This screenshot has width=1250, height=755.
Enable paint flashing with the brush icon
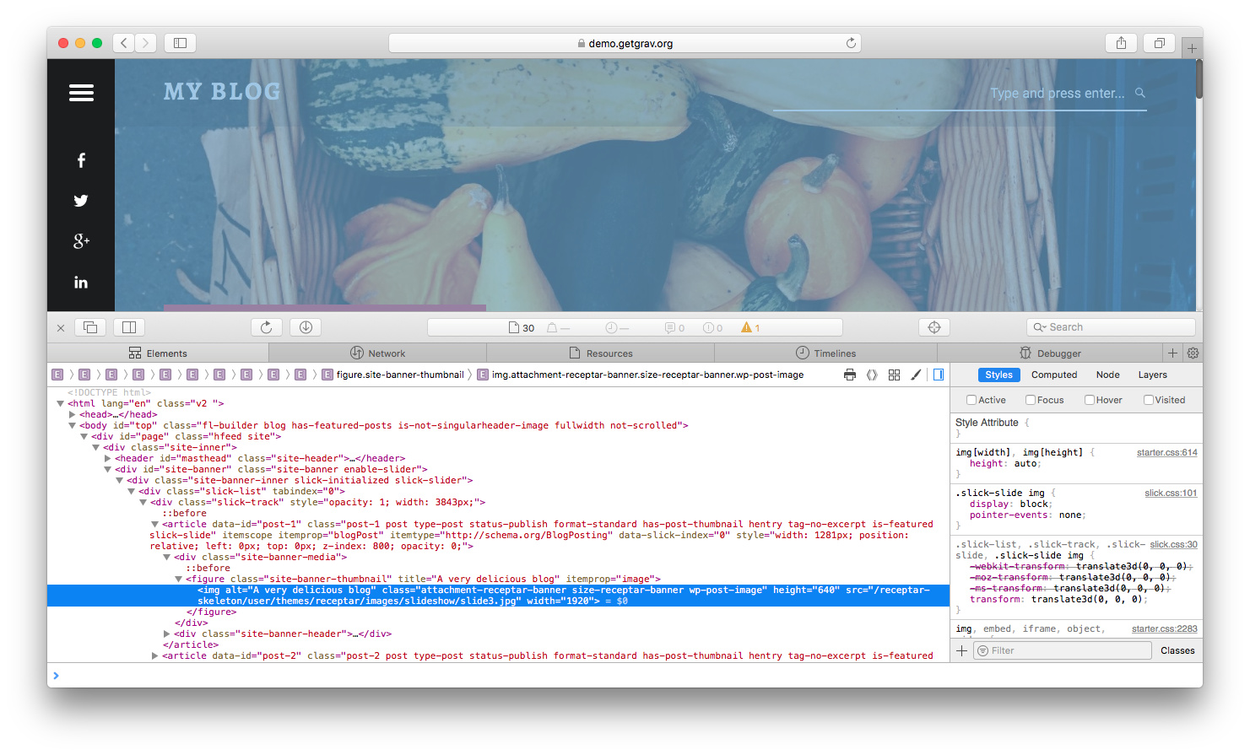tap(916, 375)
